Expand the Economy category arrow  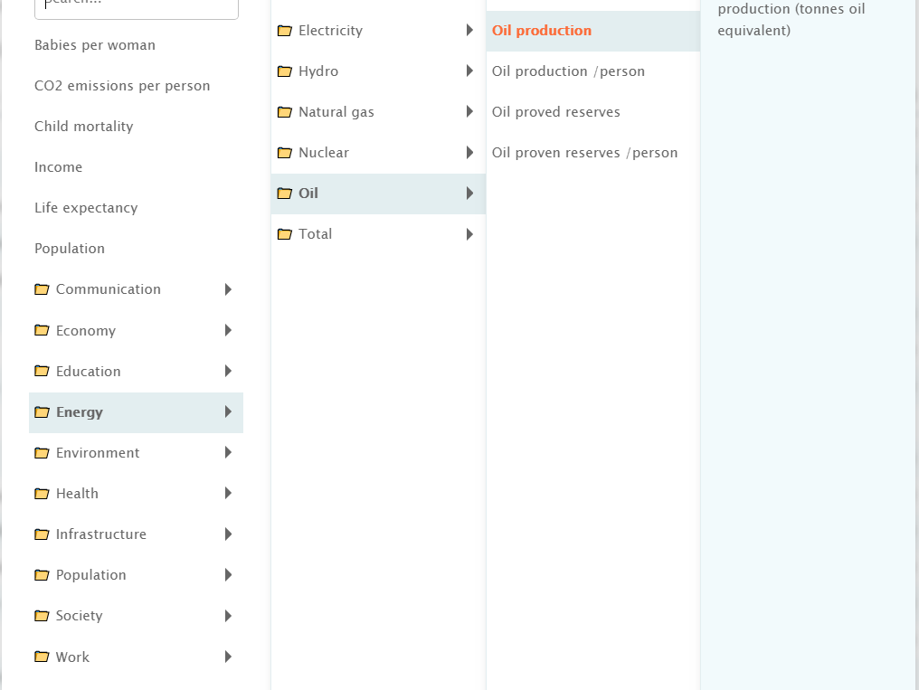click(229, 330)
